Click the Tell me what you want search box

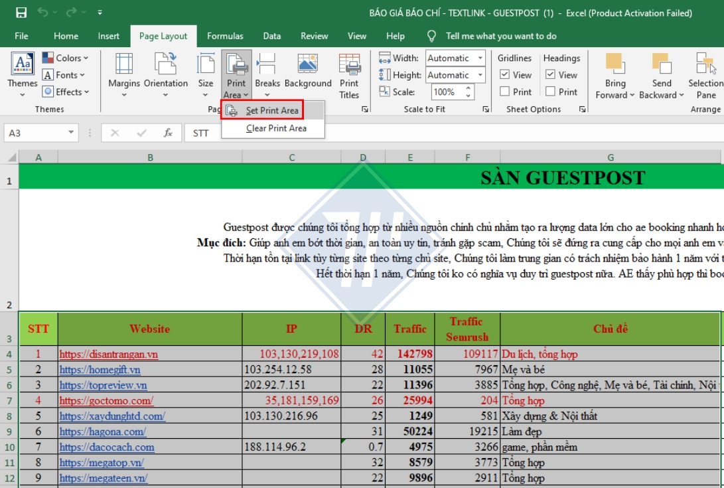[501, 36]
